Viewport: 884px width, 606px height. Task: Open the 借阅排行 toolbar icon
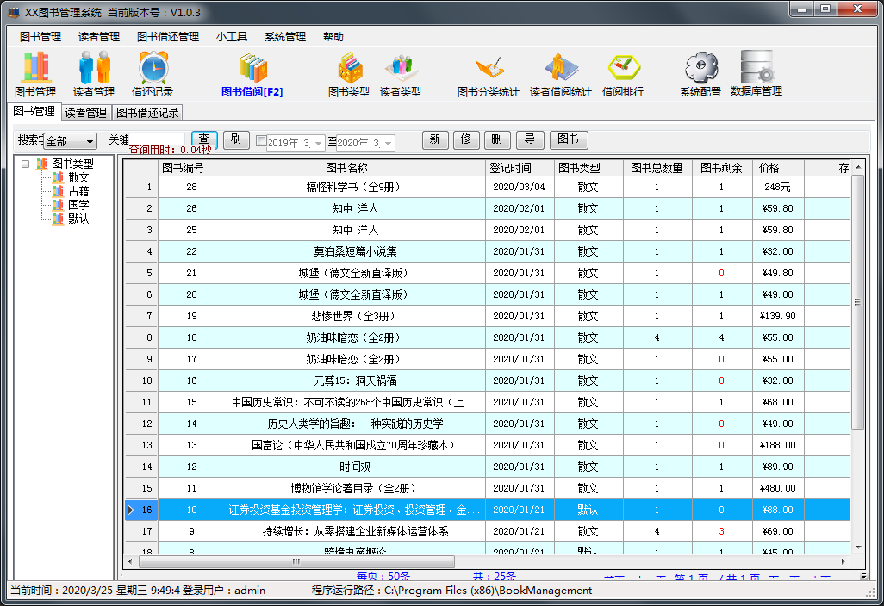[x=623, y=75]
